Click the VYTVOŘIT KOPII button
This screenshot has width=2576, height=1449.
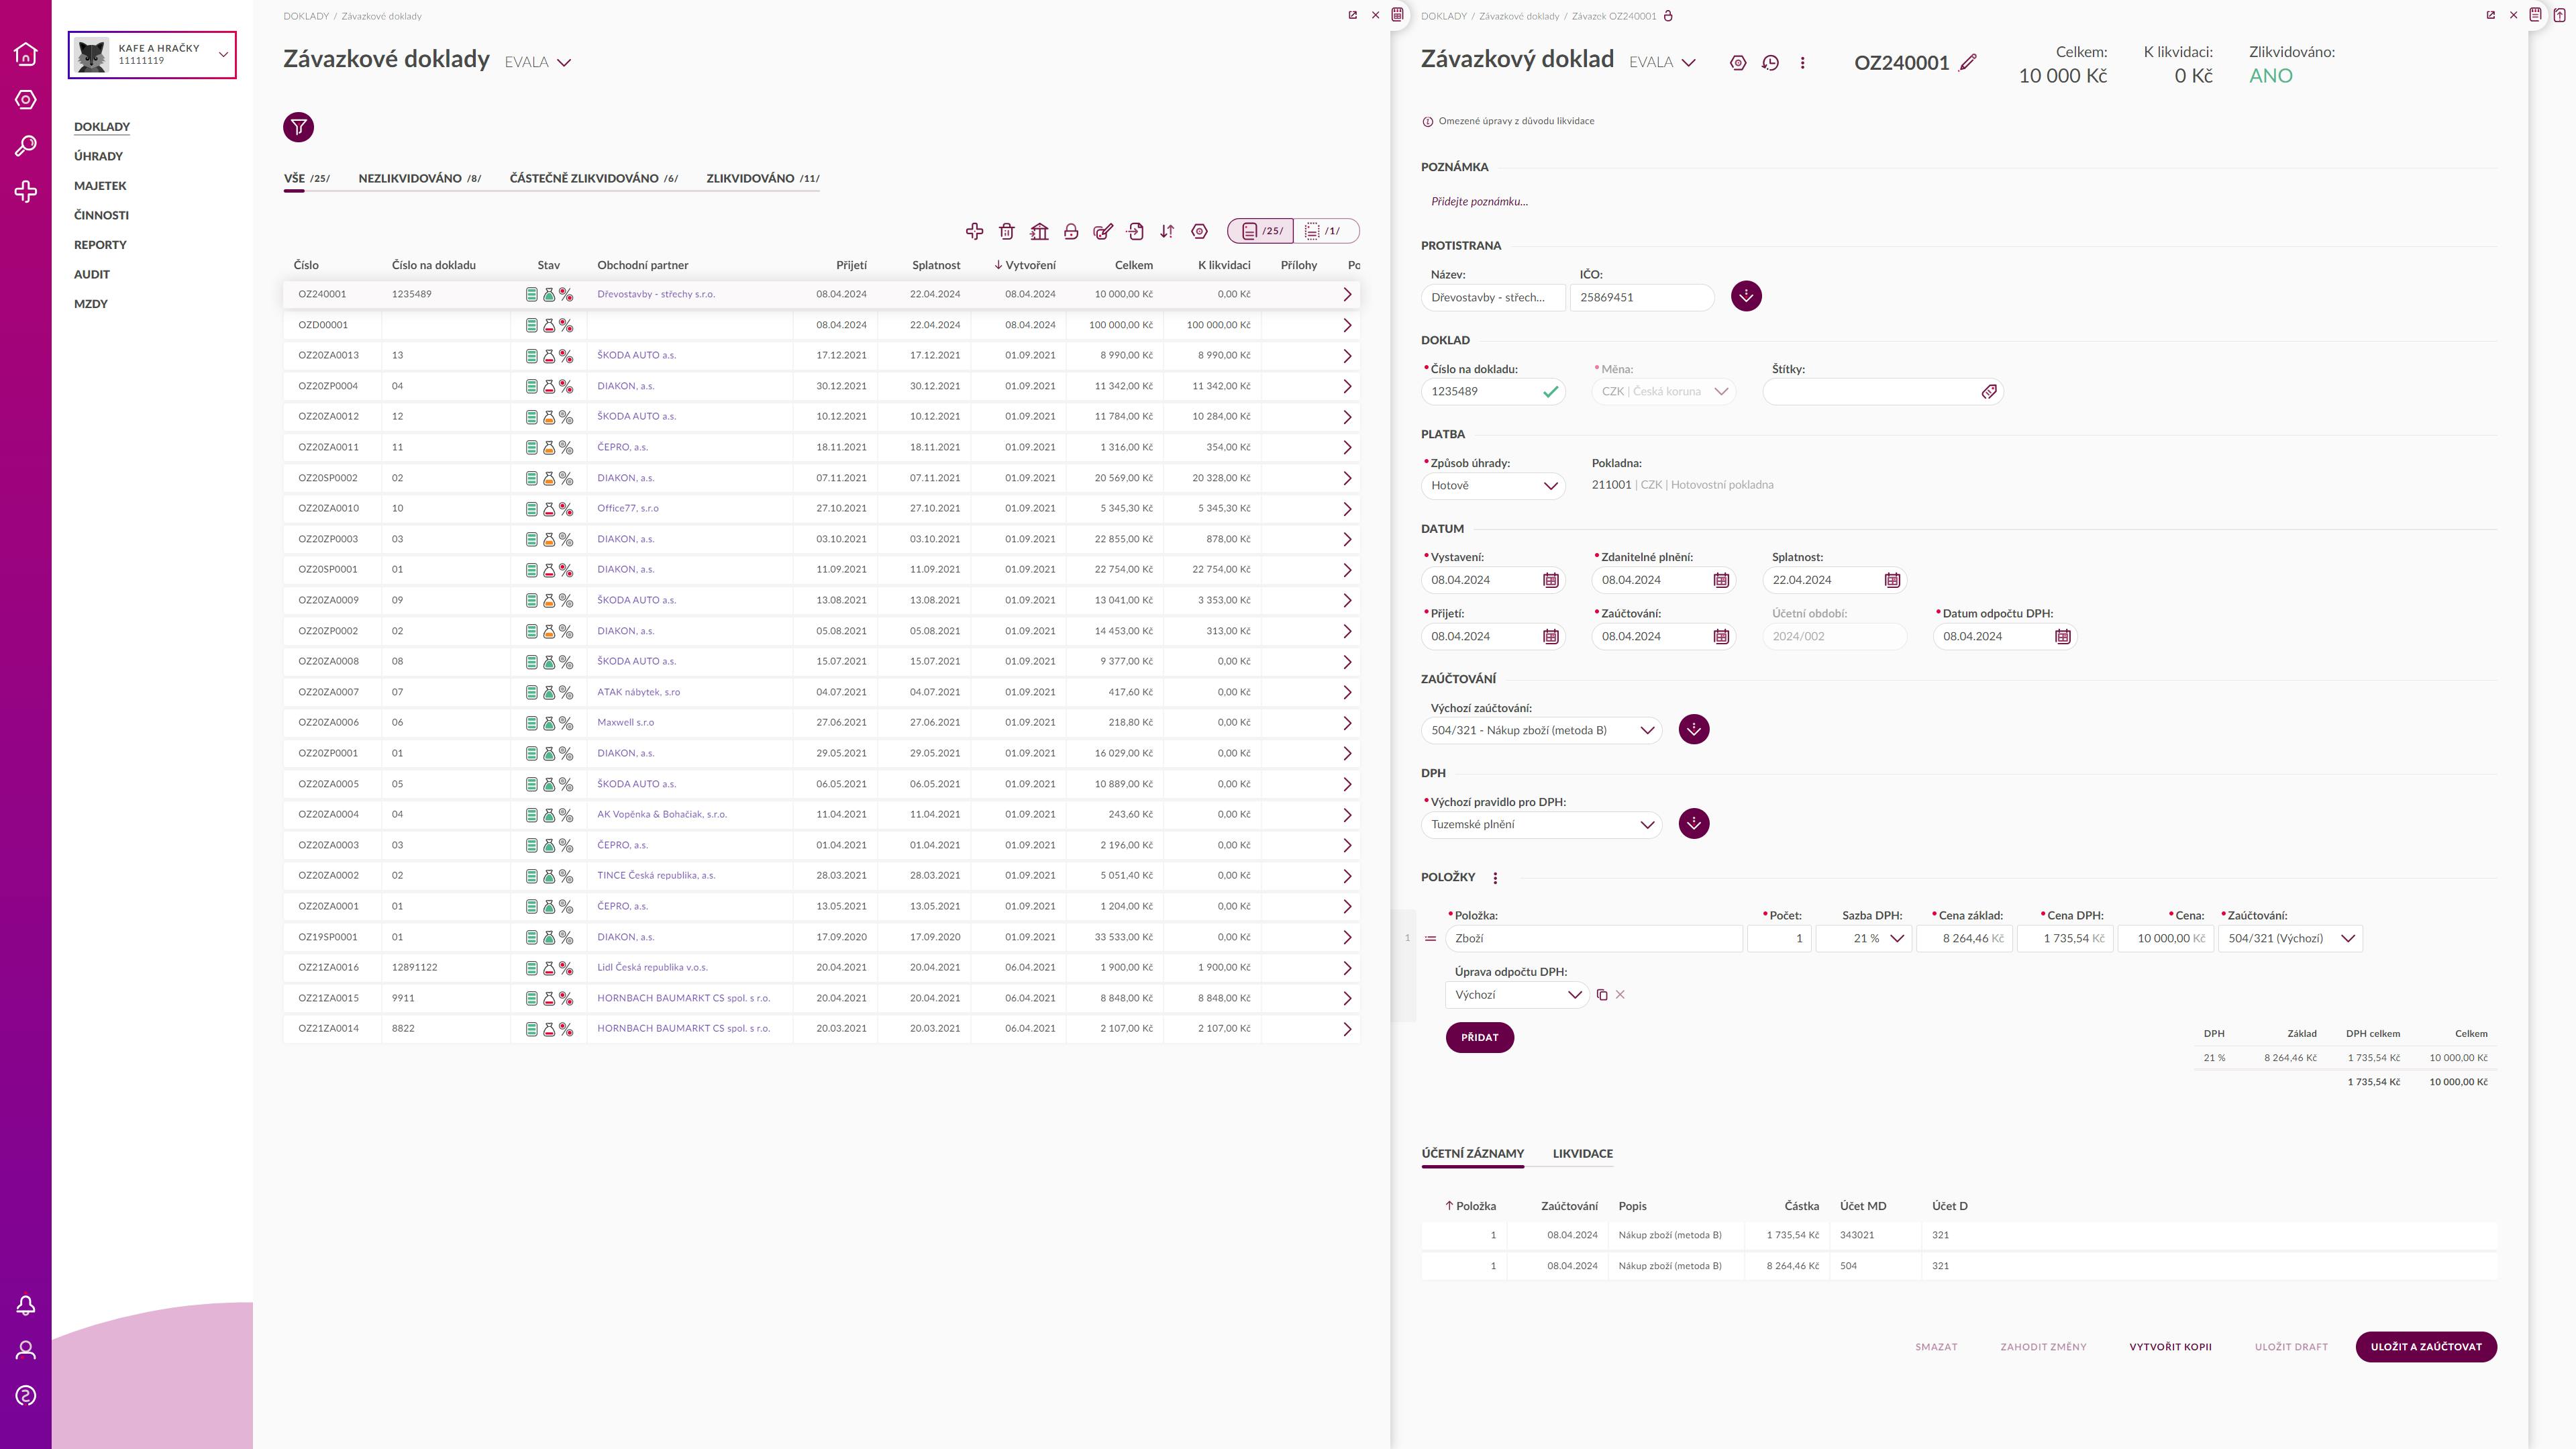(2170, 1347)
